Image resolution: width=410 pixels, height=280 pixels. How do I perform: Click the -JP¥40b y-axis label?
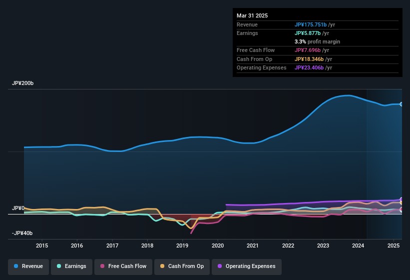[22, 233]
